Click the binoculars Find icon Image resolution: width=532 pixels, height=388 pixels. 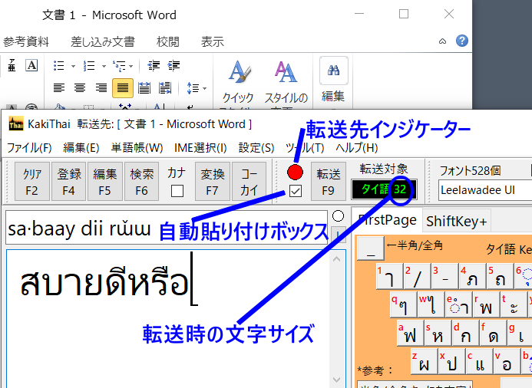(333, 71)
